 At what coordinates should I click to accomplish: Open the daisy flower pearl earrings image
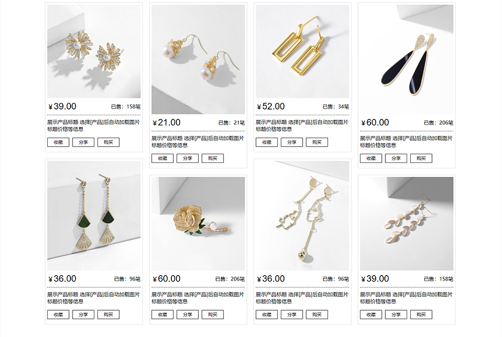coord(94,51)
